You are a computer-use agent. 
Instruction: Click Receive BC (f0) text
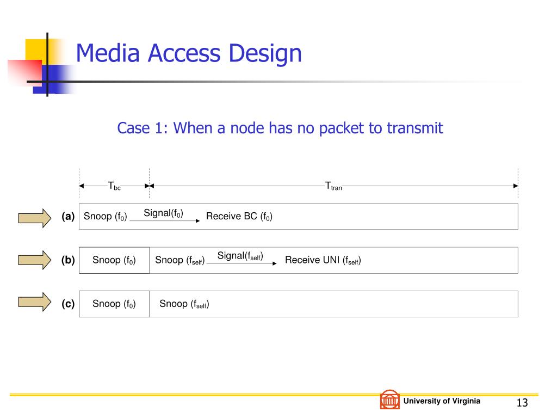(239, 217)
